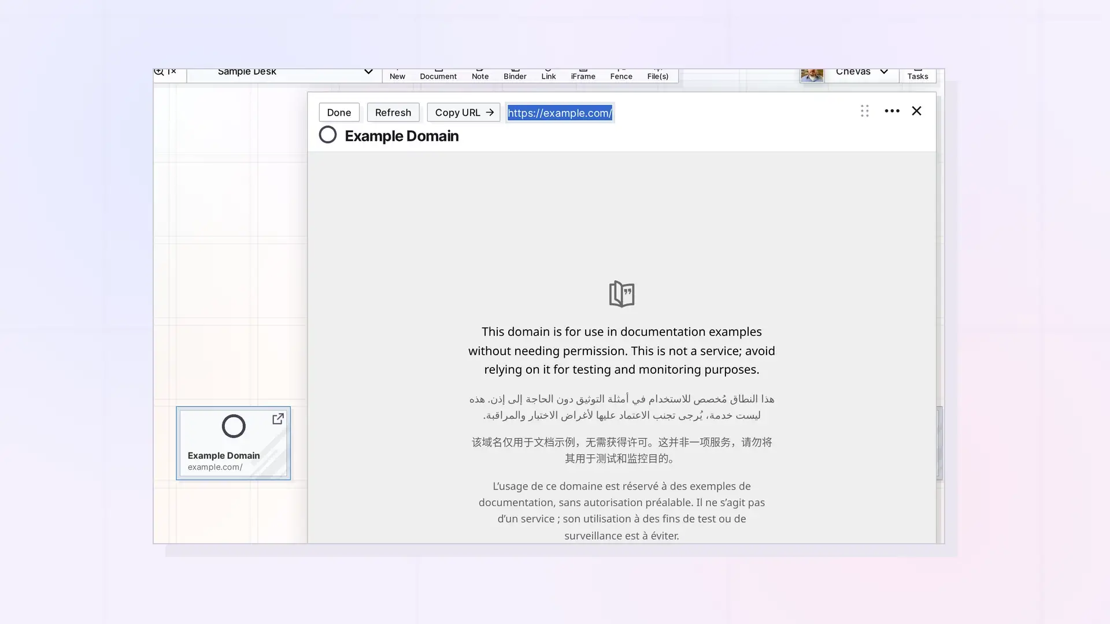The width and height of the screenshot is (1110, 624).
Task: Select the New toolbar item
Action: coord(397,75)
